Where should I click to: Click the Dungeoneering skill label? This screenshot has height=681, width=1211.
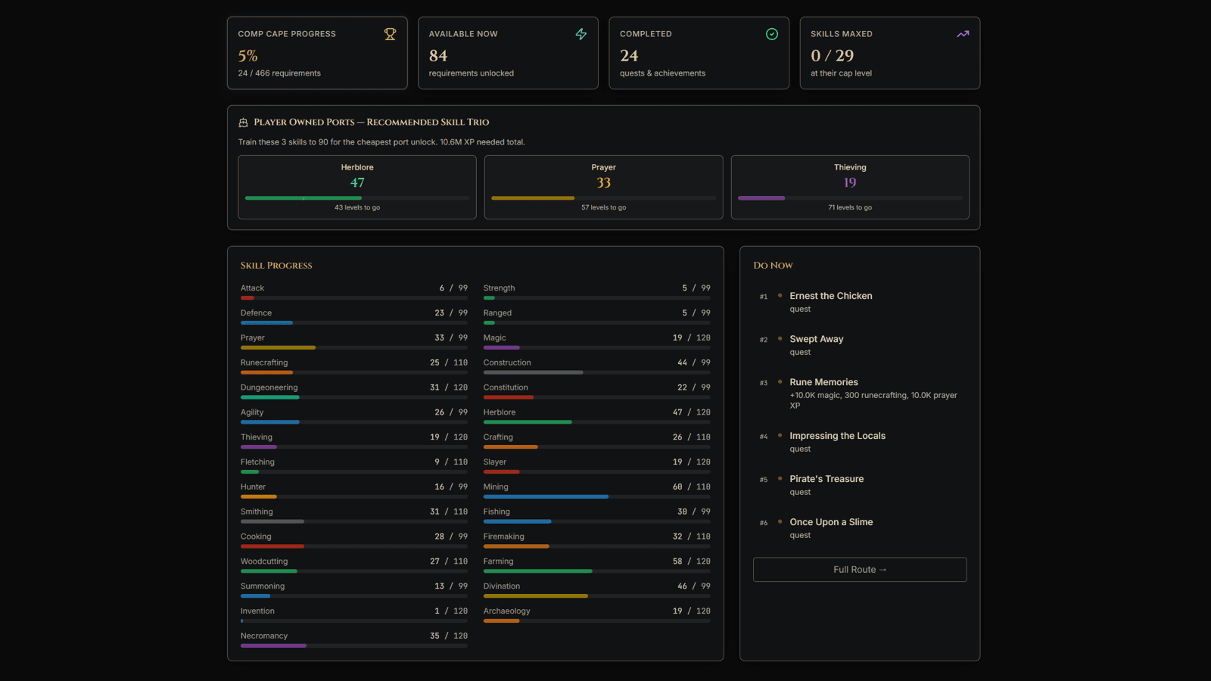(x=269, y=387)
